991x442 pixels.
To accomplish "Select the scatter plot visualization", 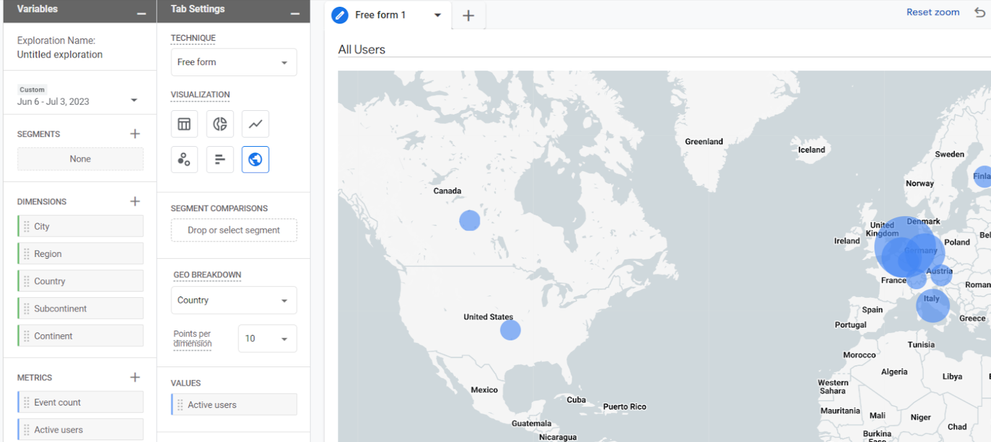I will (x=184, y=160).
